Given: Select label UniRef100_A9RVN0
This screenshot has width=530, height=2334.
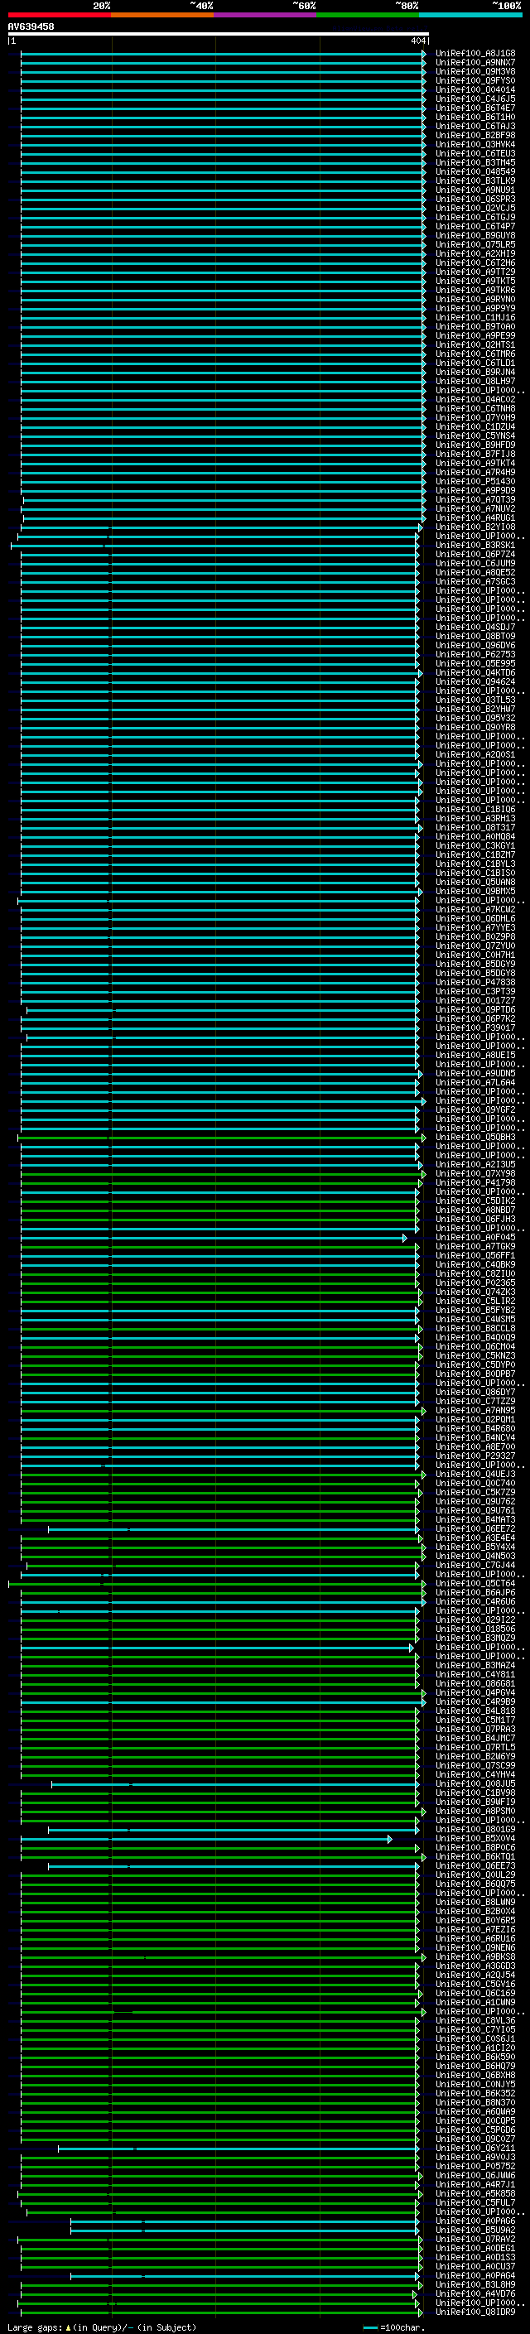Looking at the screenshot, I should tap(475, 299).
